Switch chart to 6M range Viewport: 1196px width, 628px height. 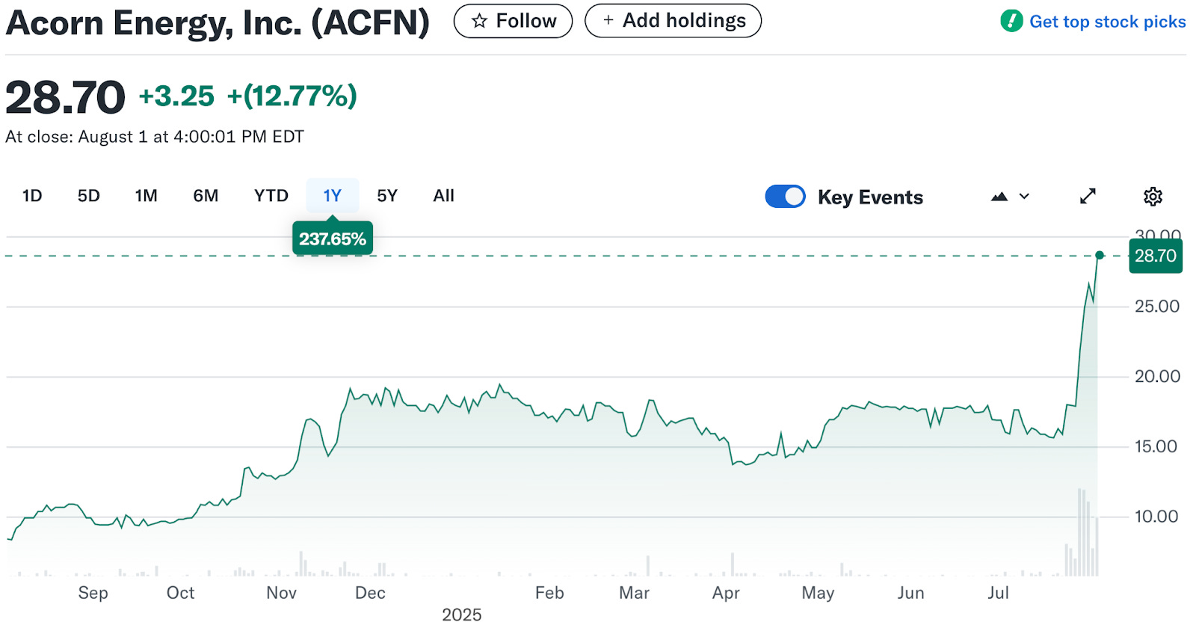pyautogui.click(x=206, y=196)
